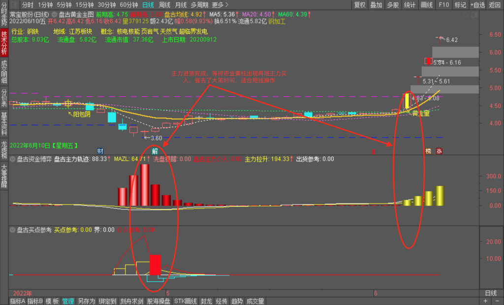This screenshot has height=305, width=504.
Task: Switch to the 60分钟 period tab
Action: (129, 5)
